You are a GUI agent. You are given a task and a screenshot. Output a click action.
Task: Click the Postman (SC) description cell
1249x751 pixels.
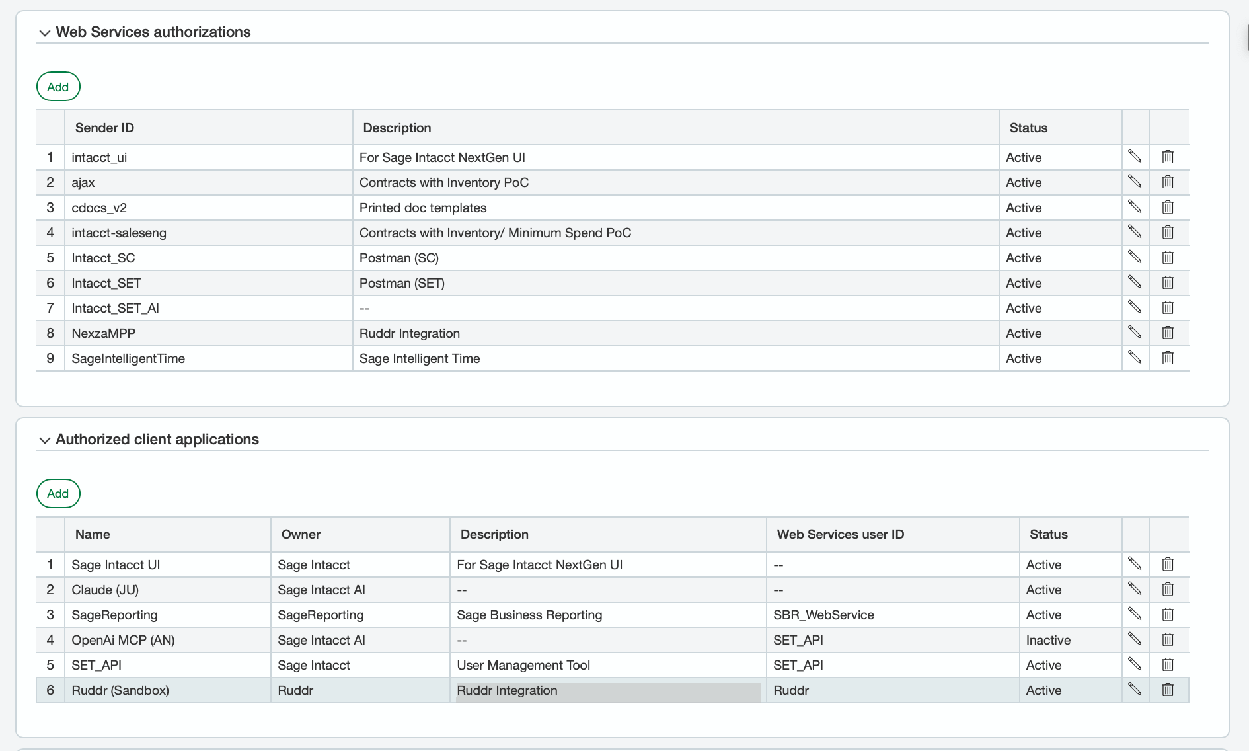click(676, 258)
